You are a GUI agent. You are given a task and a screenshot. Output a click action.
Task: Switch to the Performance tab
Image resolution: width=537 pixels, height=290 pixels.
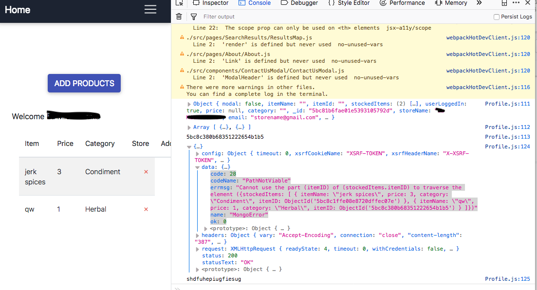402,3
